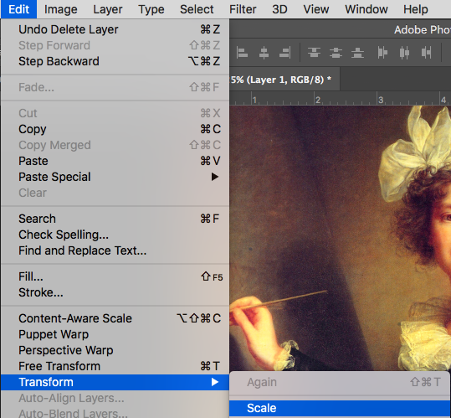Choose Find and Replace Text...
The image size is (451, 418).
coord(115,250)
